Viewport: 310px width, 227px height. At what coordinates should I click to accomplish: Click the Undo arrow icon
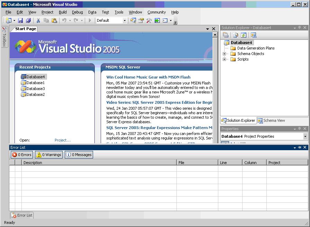[64, 20]
